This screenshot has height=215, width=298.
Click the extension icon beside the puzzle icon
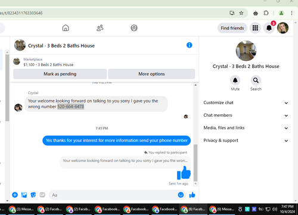coord(256,13)
